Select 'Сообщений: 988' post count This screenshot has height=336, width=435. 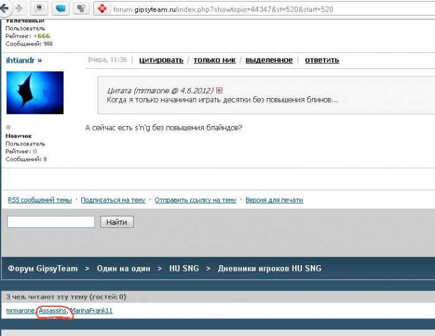click(x=29, y=44)
